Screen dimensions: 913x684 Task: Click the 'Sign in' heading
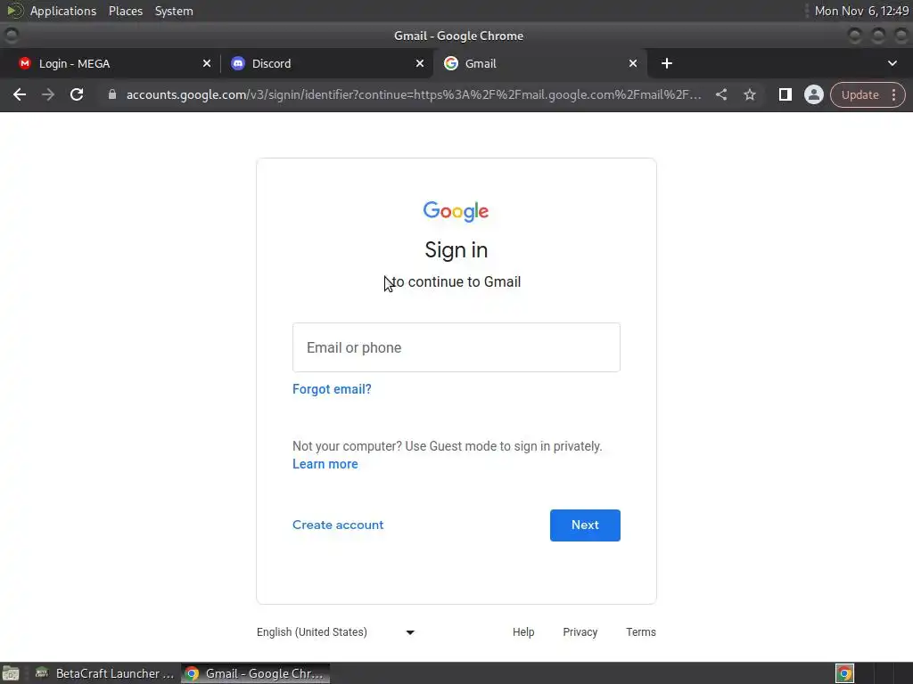tap(456, 250)
